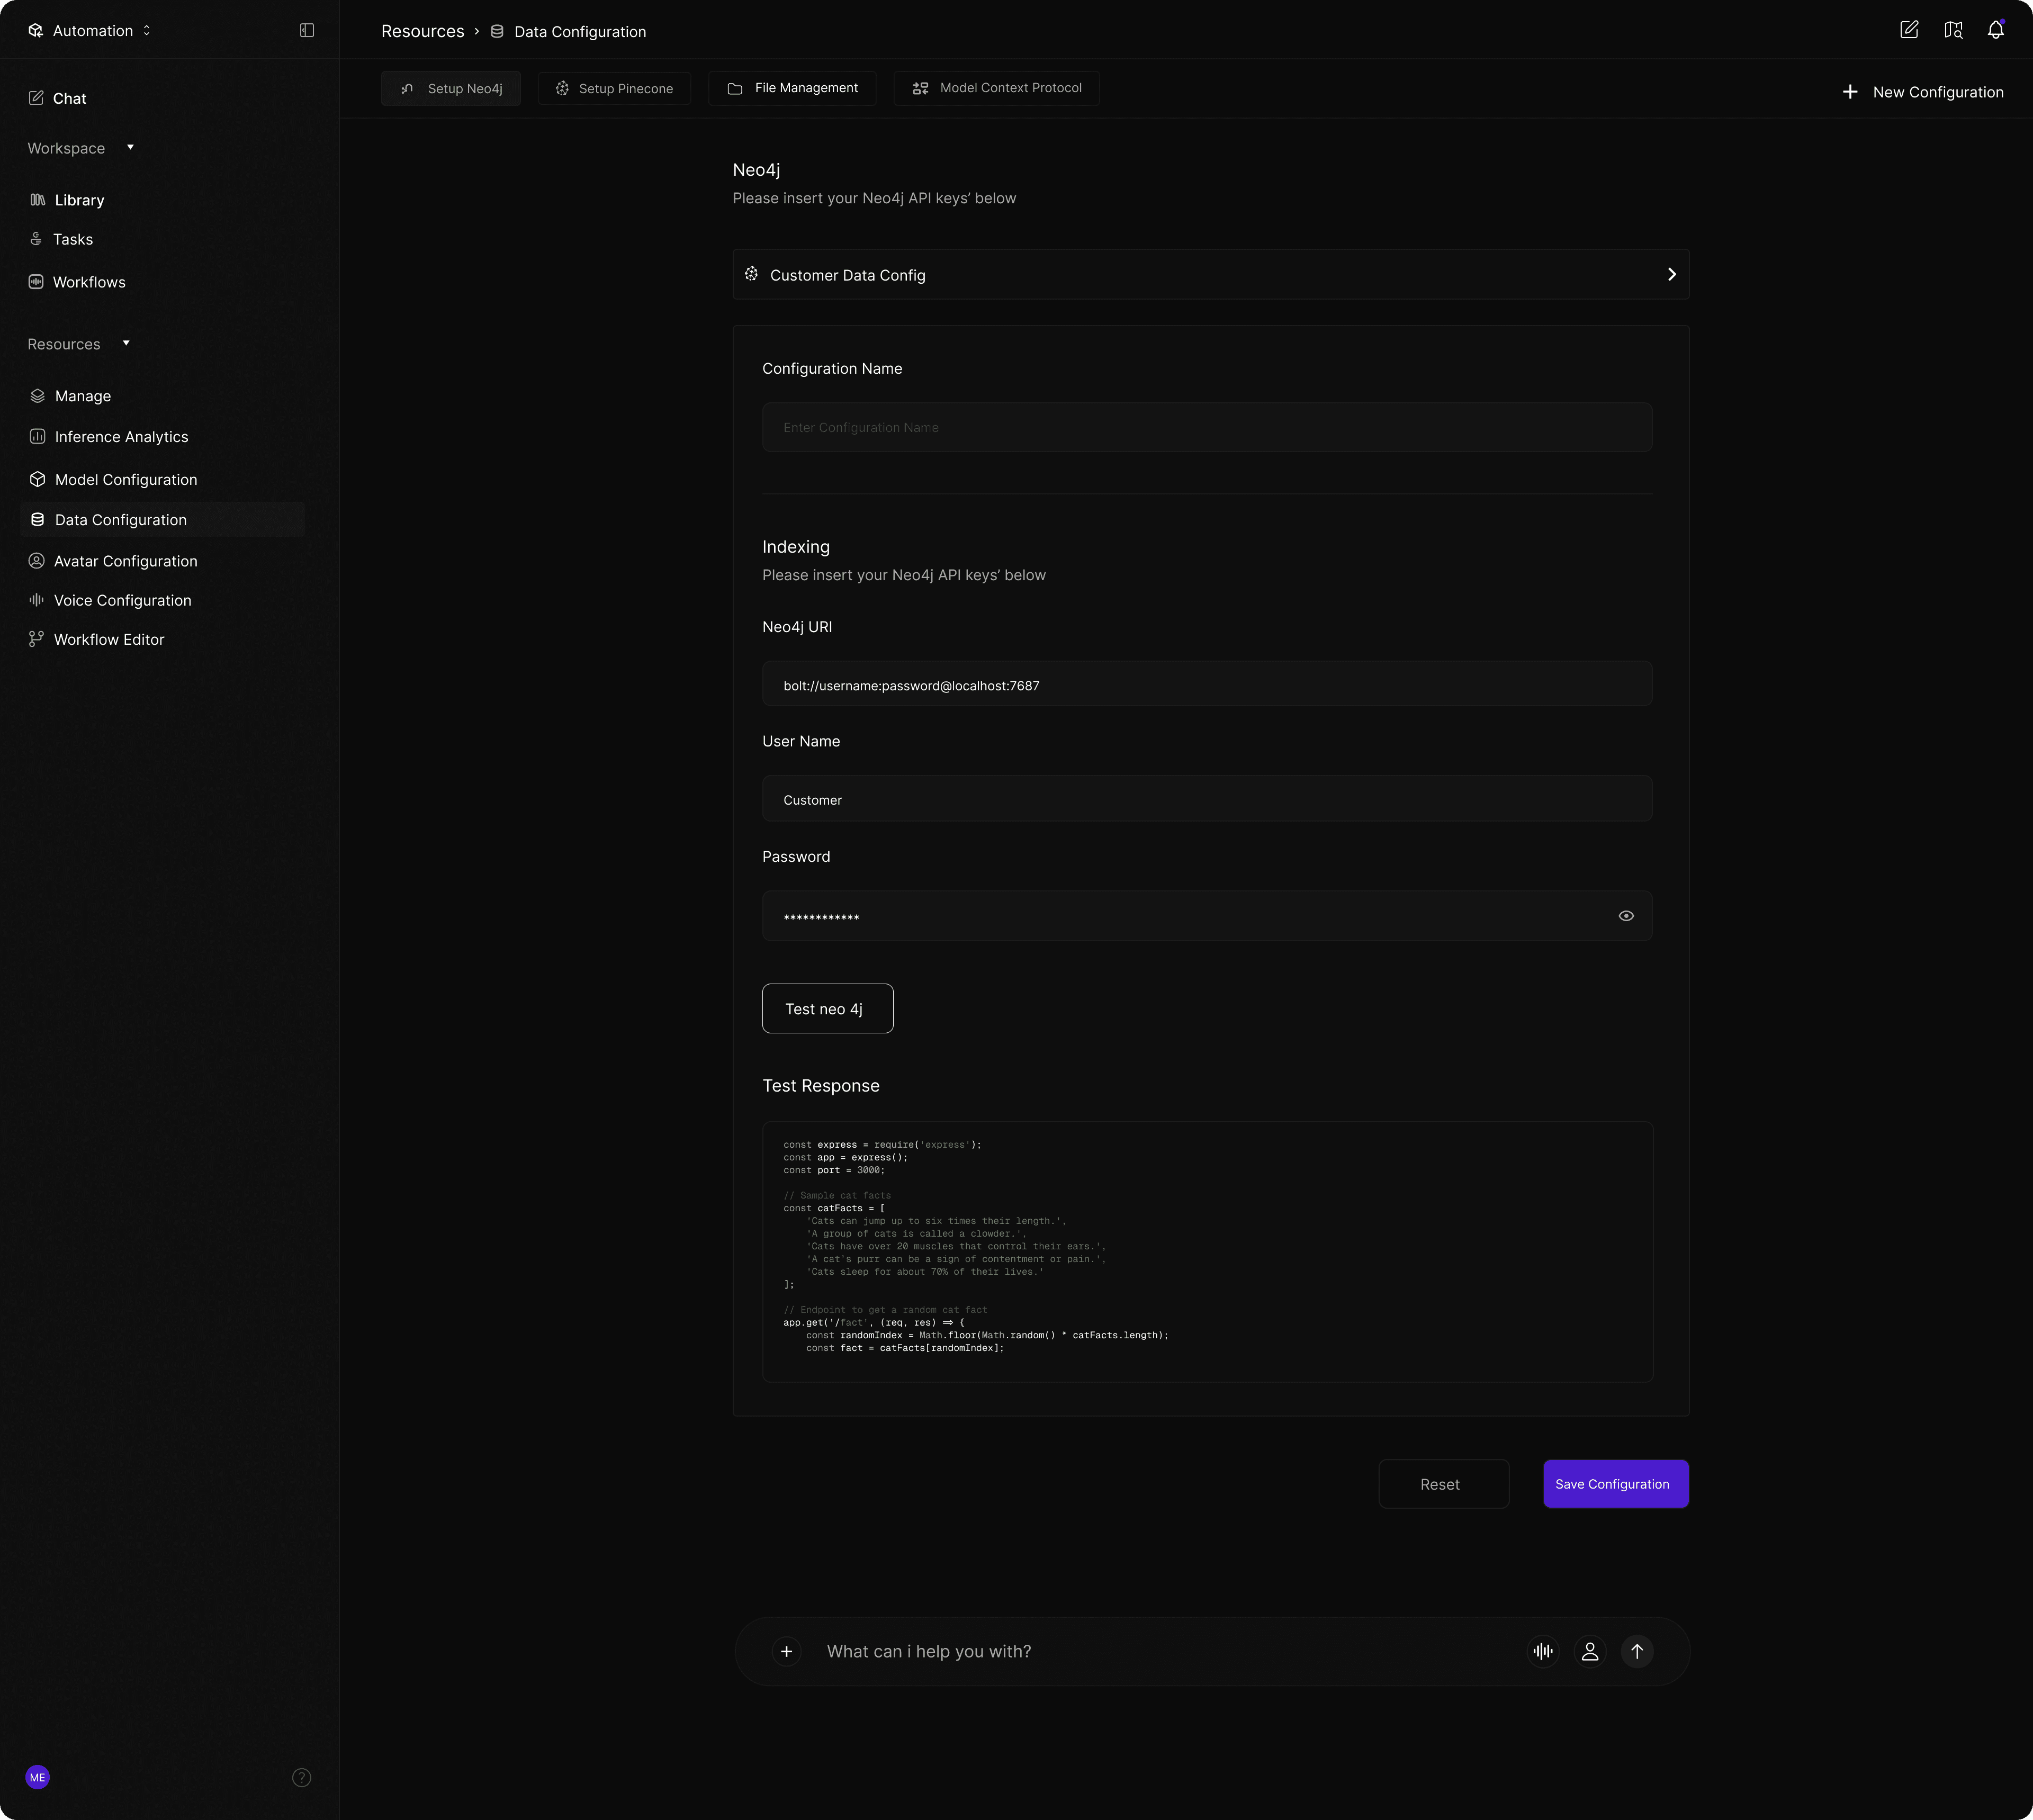Show password with the eye icon
Image resolution: width=2033 pixels, height=1820 pixels.
tap(1626, 916)
